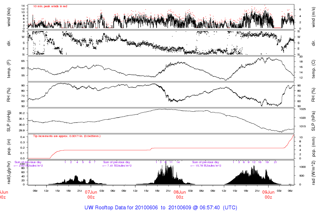Image resolution: width=322 pixels, height=220 pixels.
Task: Click the '12' knots wind speed tick
Action: click(x=23, y=9)
